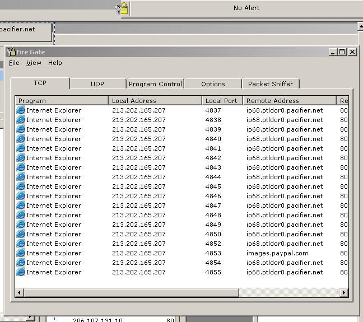Open the File menu
This screenshot has height=322, width=363.
[14, 63]
